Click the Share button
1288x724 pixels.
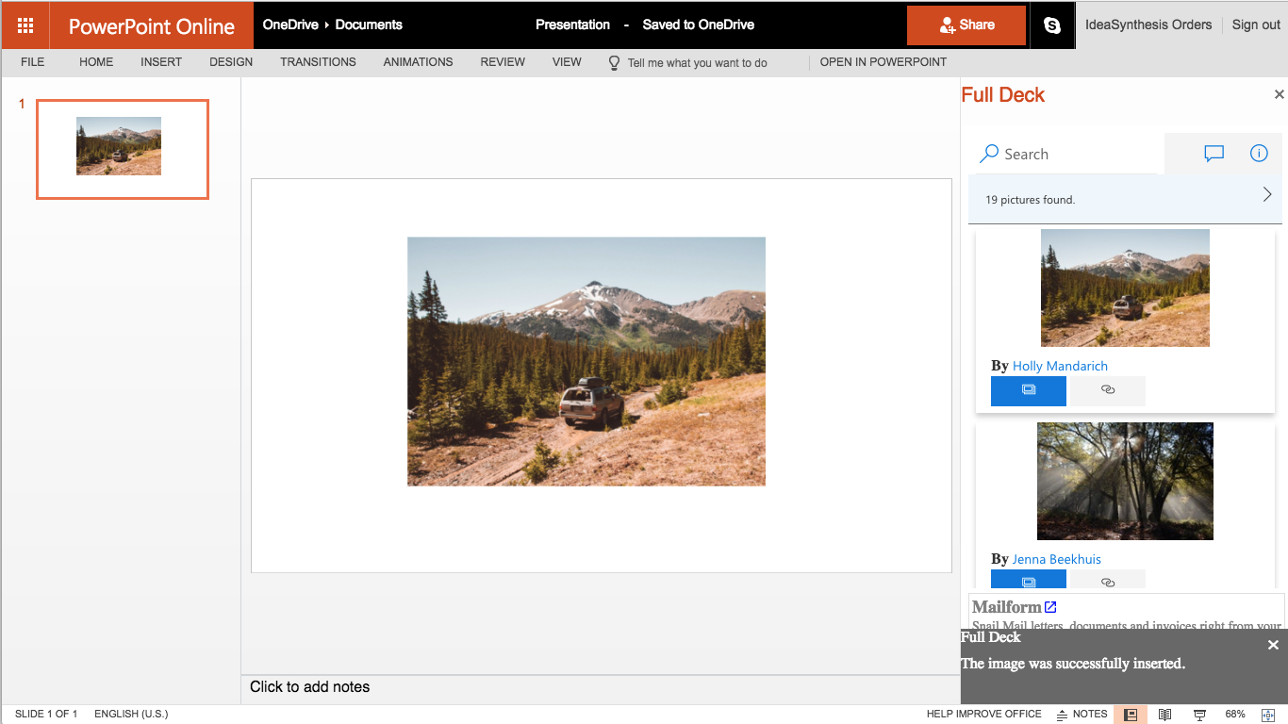(966, 25)
